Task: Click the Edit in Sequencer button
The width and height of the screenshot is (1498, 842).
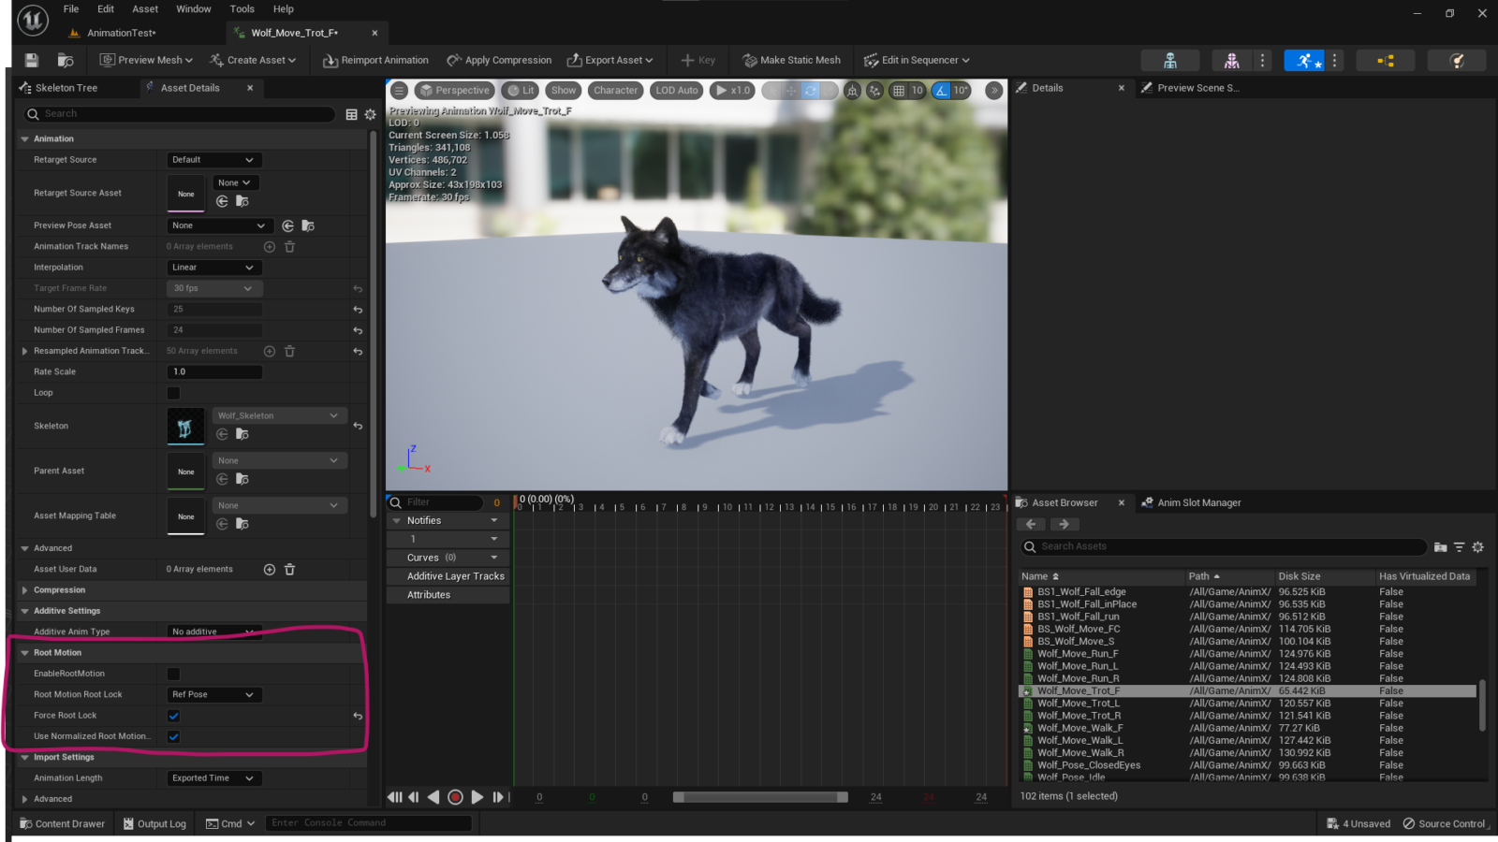Action: click(916, 60)
